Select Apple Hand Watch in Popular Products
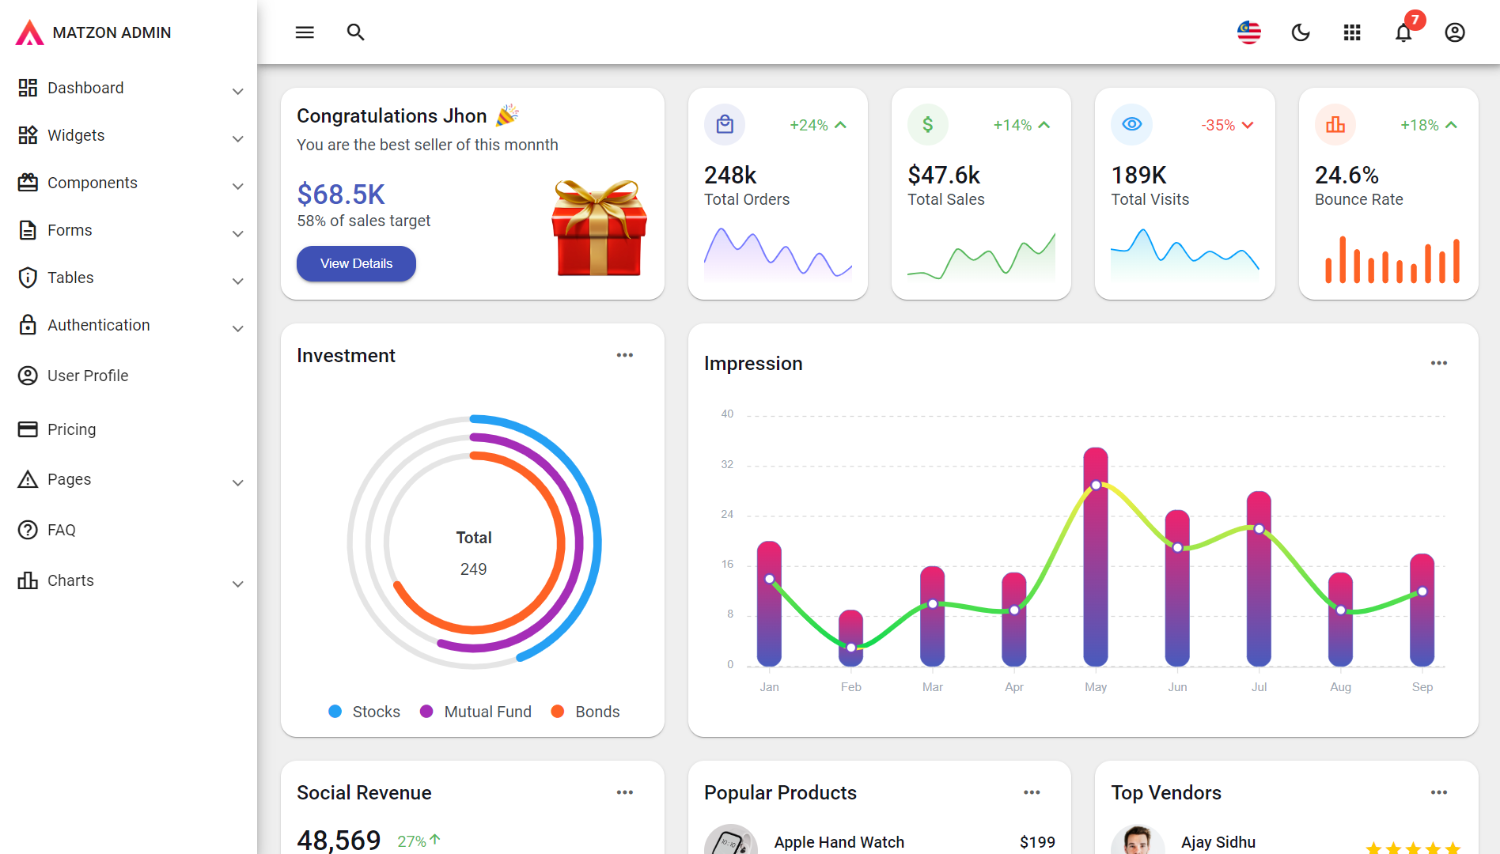1500x854 pixels. (x=839, y=841)
